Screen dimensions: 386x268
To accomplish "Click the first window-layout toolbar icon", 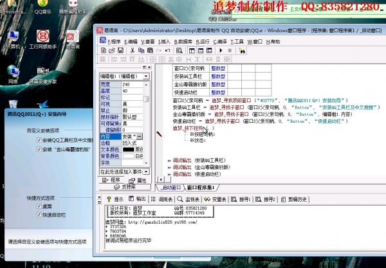I will [x=192, y=50].
